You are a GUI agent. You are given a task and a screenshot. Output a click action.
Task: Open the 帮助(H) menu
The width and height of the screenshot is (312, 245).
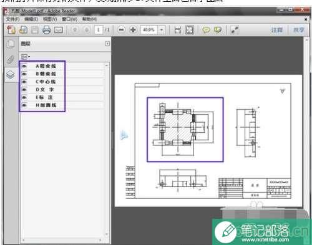[x=89, y=19]
